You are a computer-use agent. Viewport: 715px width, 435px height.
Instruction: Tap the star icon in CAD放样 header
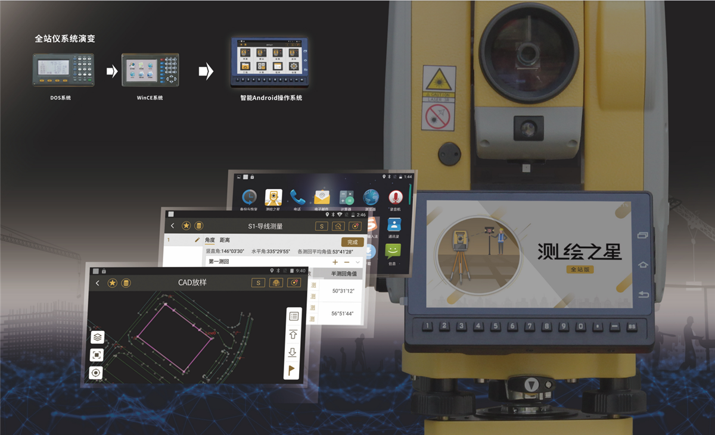pyautogui.click(x=112, y=283)
